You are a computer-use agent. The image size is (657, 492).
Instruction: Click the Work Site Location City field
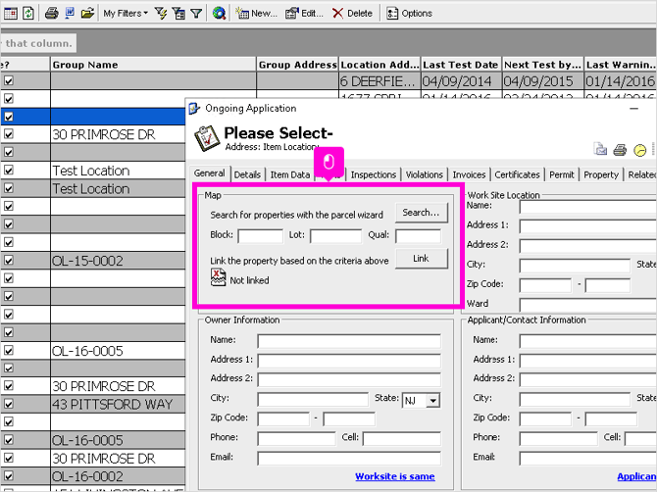click(x=575, y=266)
